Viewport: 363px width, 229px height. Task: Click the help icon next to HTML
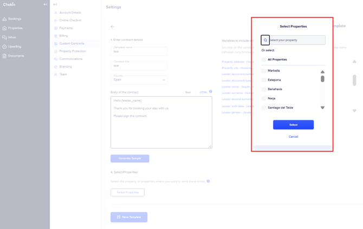[211, 92]
